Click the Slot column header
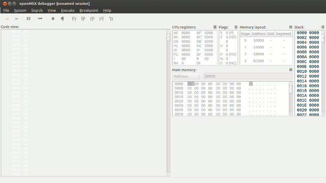Viewport: 326px width, 183px height. (271, 34)
